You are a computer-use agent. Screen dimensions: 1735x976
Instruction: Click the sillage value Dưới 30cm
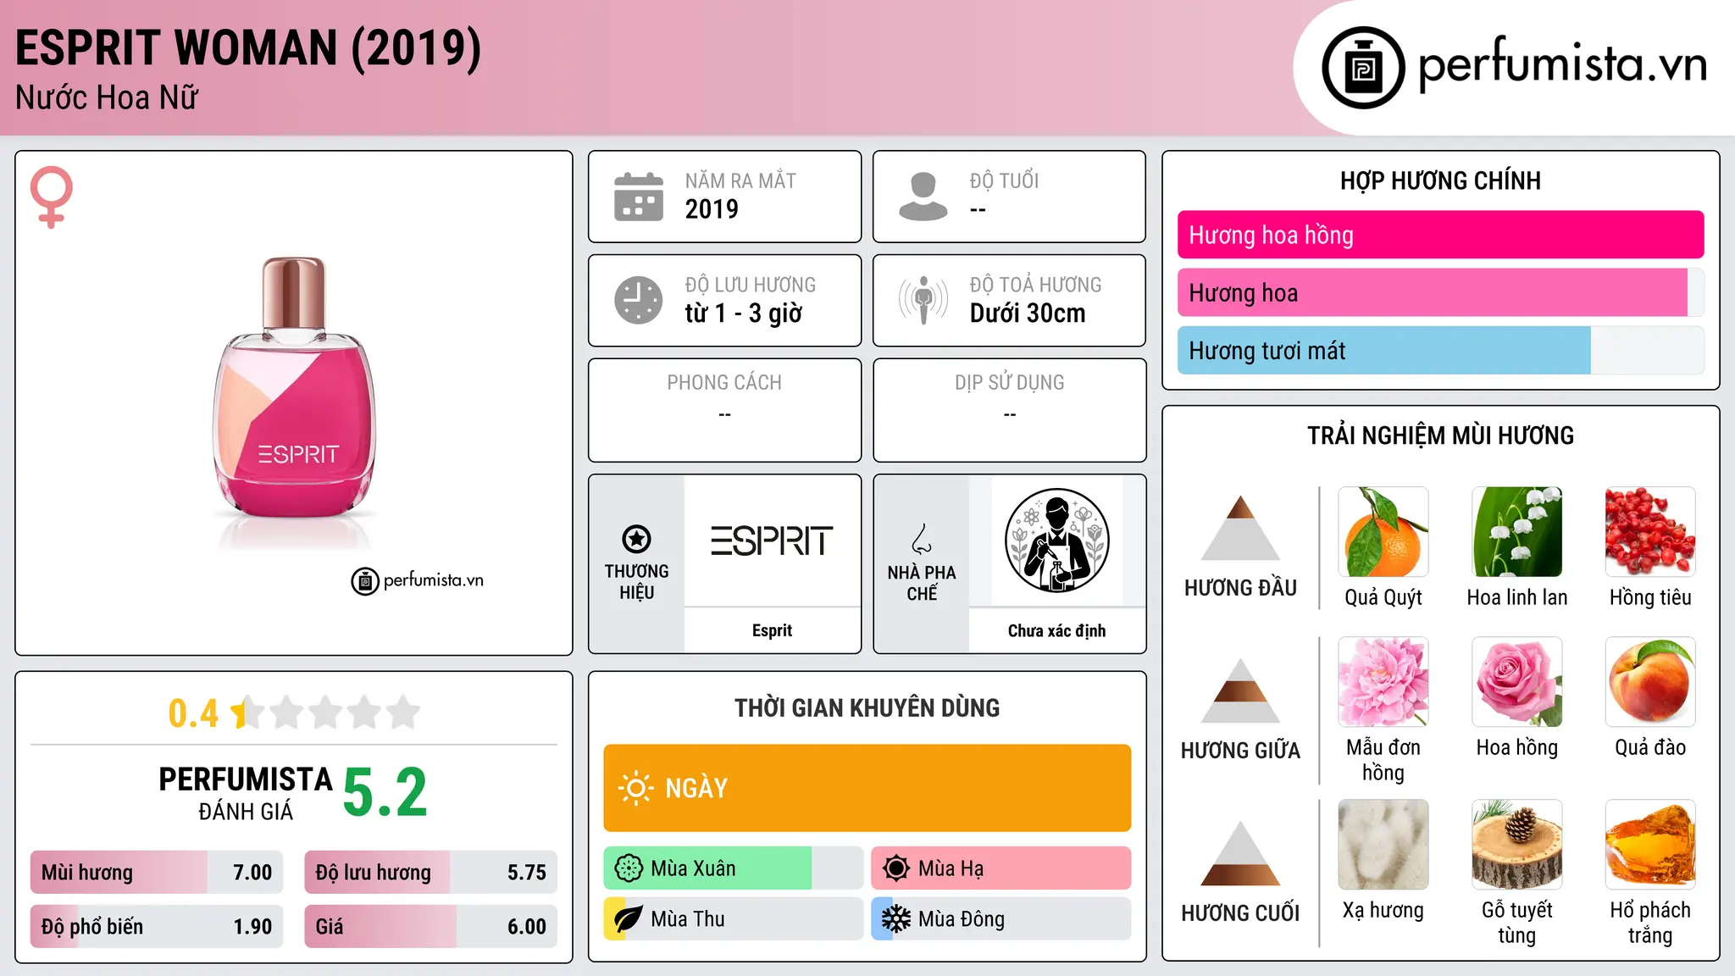coord(1028,313)
